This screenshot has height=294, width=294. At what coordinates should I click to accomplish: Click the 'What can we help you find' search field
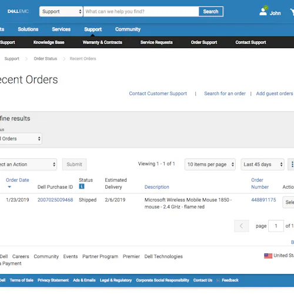click(x=141, y=11)
